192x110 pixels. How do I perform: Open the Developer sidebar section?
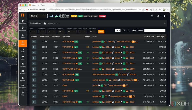point(23,86)
